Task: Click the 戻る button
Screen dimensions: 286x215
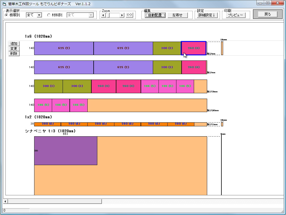Action: 268,14
